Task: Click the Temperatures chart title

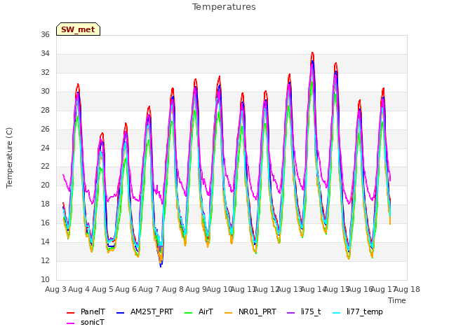Action: click(224, 7)
